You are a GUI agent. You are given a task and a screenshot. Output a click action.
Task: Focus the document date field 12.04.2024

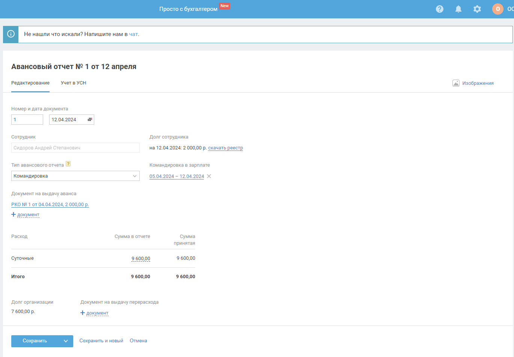[72, 119]
